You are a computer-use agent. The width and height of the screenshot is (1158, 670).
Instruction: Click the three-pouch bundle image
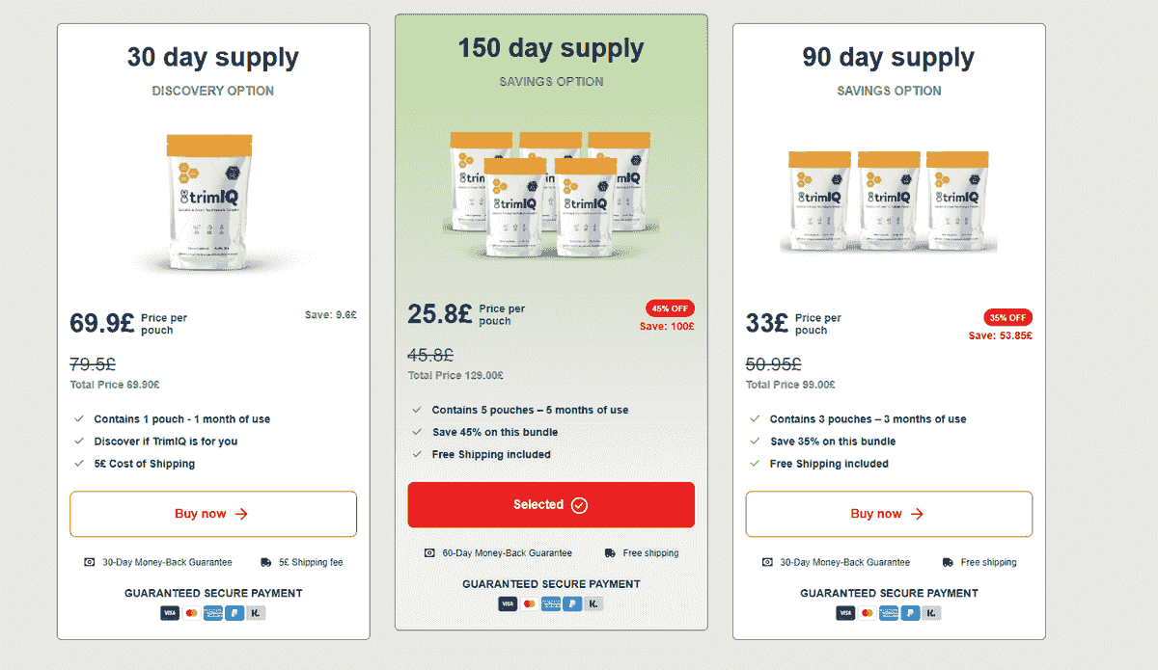(x=889, y=201)
